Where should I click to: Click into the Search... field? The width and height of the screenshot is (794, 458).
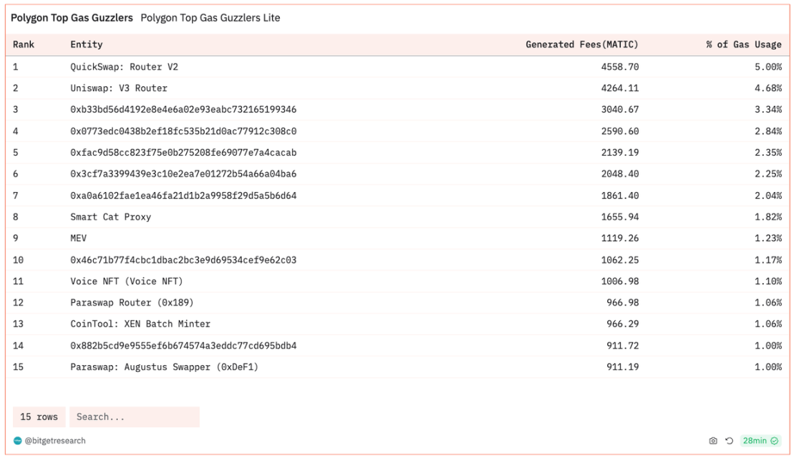[134, 417]
